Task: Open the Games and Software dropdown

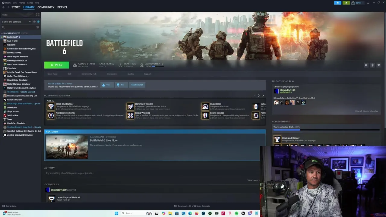Action: pos(16,22)
